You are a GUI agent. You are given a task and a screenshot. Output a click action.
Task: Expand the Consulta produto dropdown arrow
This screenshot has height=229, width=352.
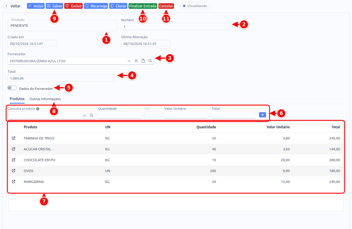point(84,115)
